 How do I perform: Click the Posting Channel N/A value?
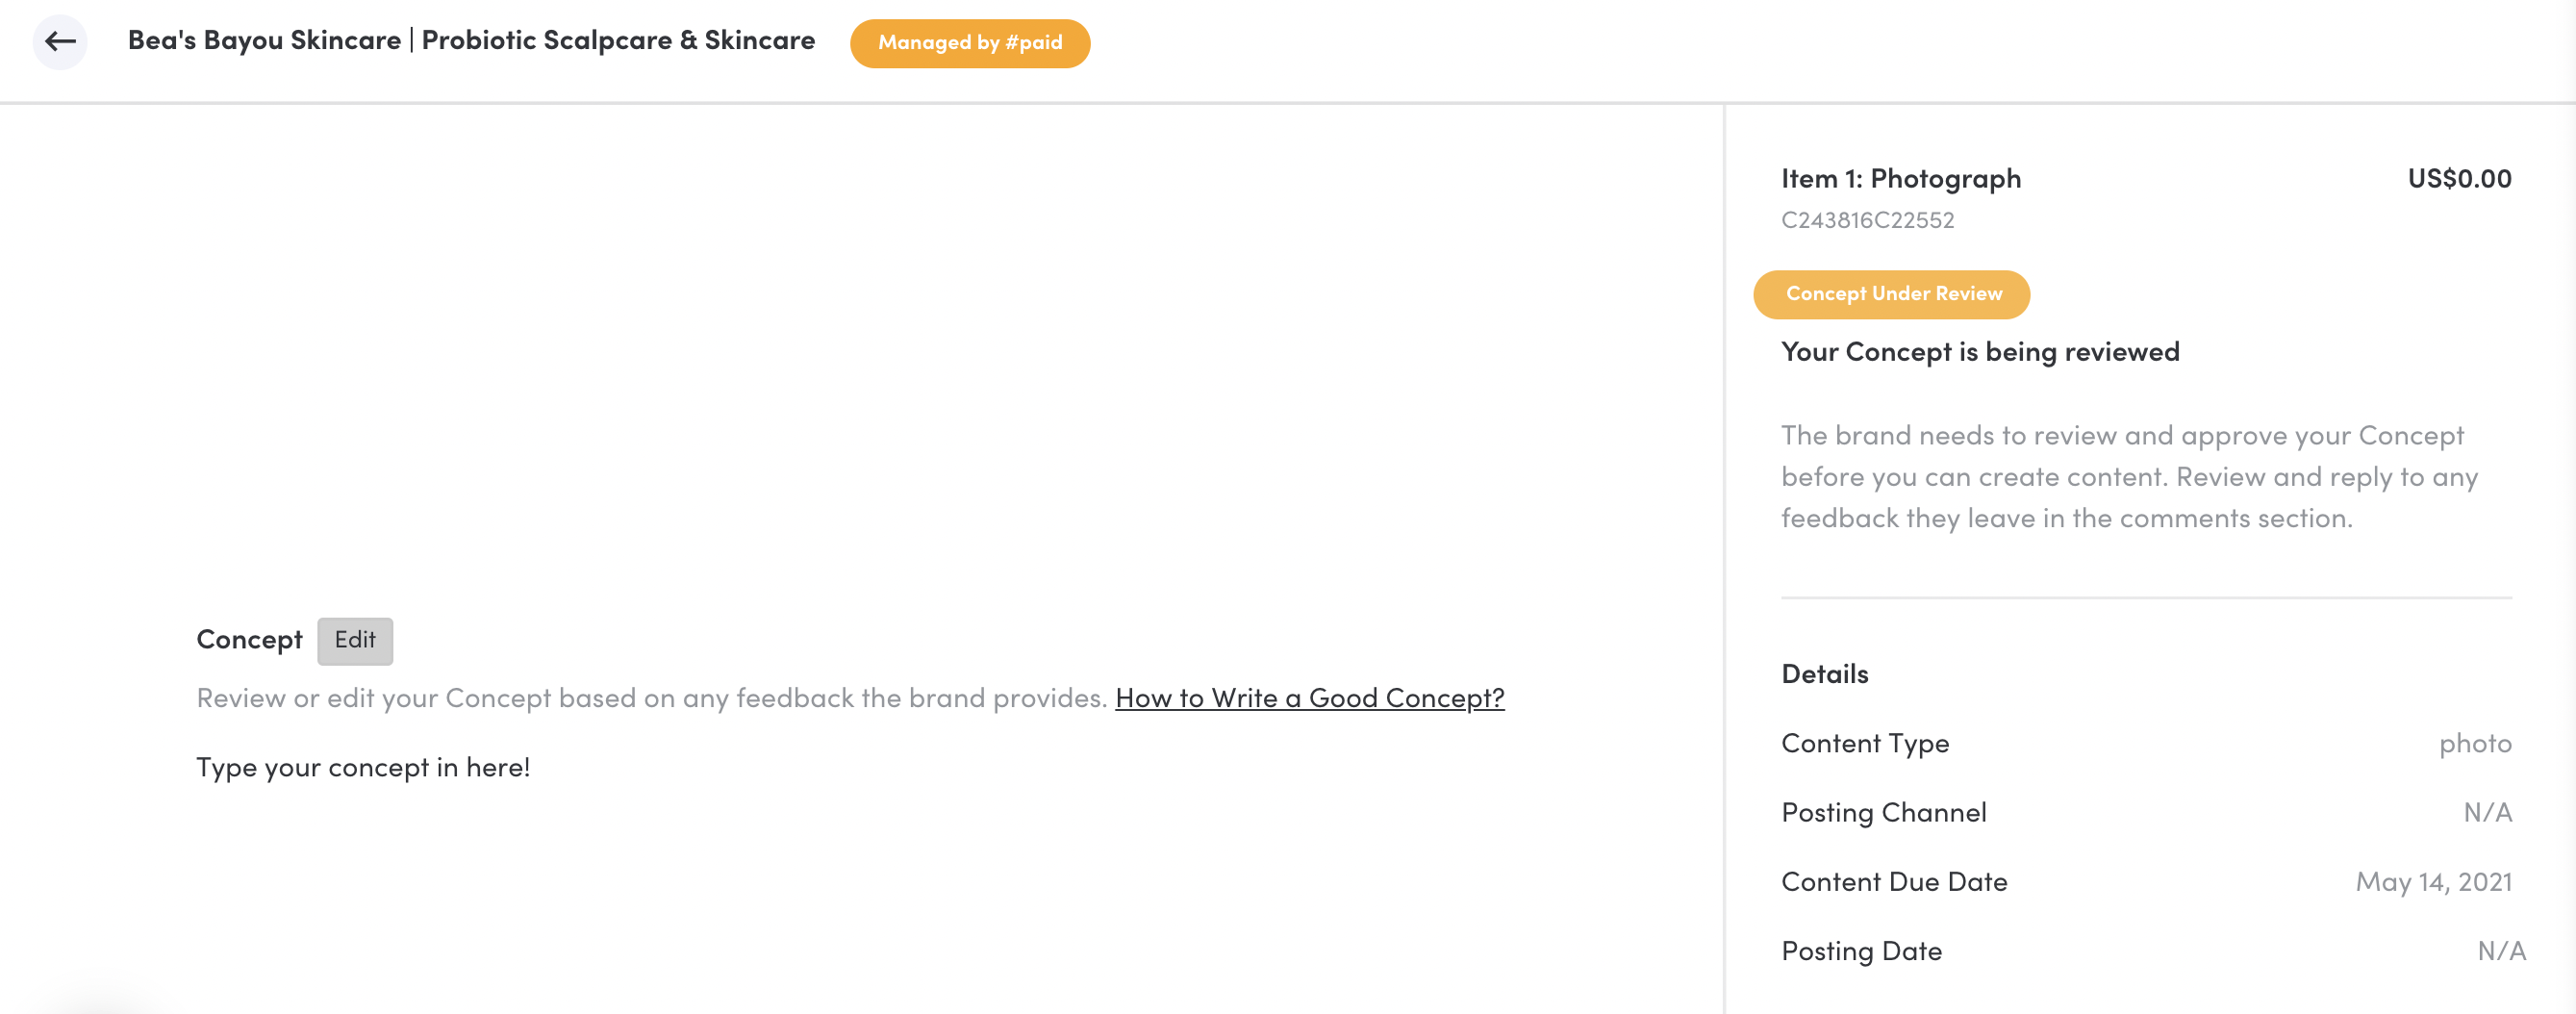(2487, 812)
